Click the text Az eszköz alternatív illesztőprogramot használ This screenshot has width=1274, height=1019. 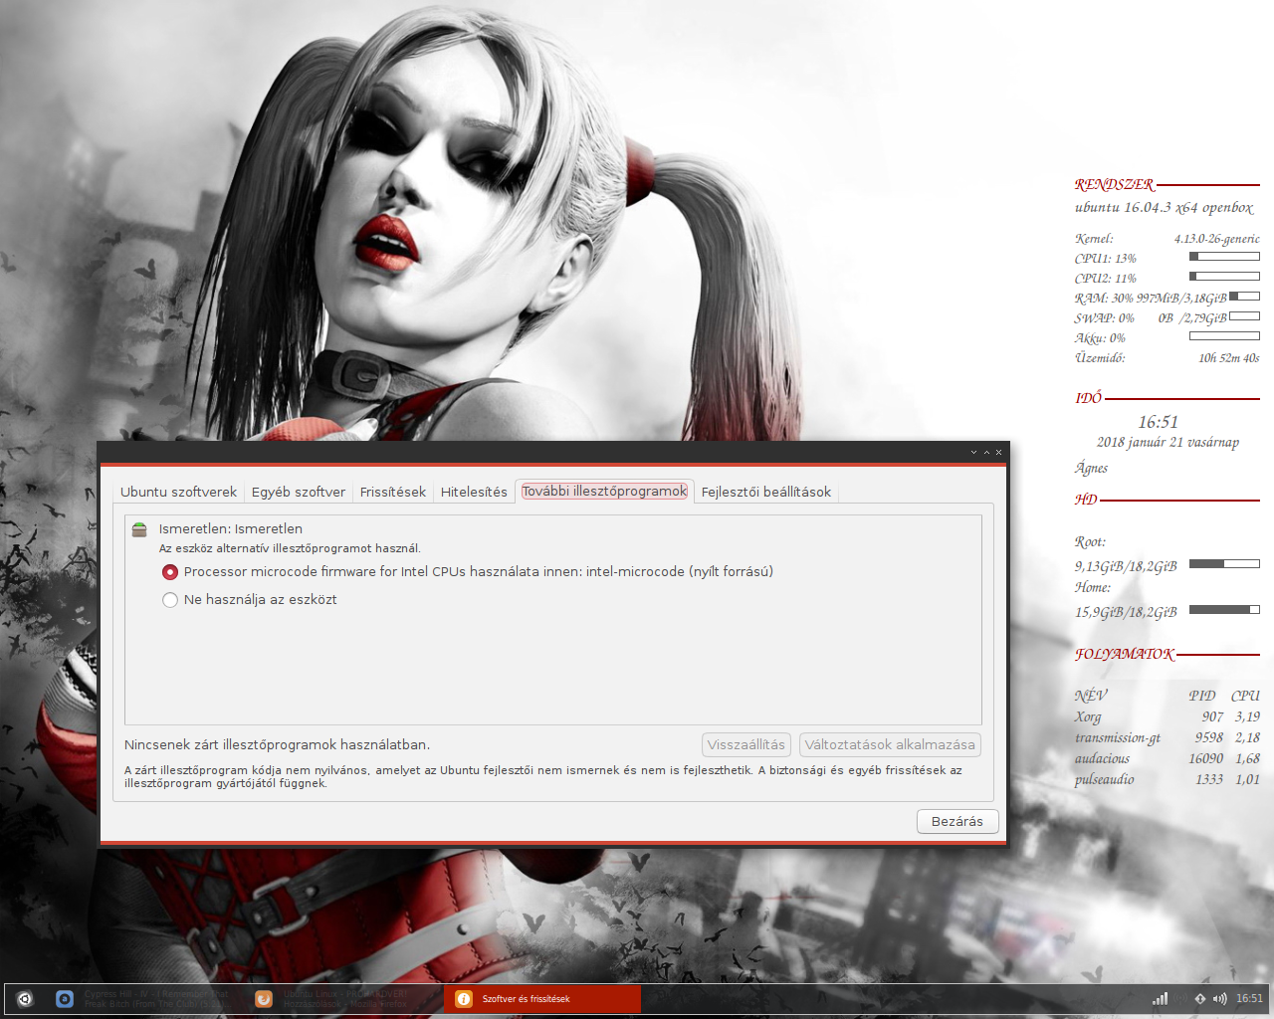(290, 548)
